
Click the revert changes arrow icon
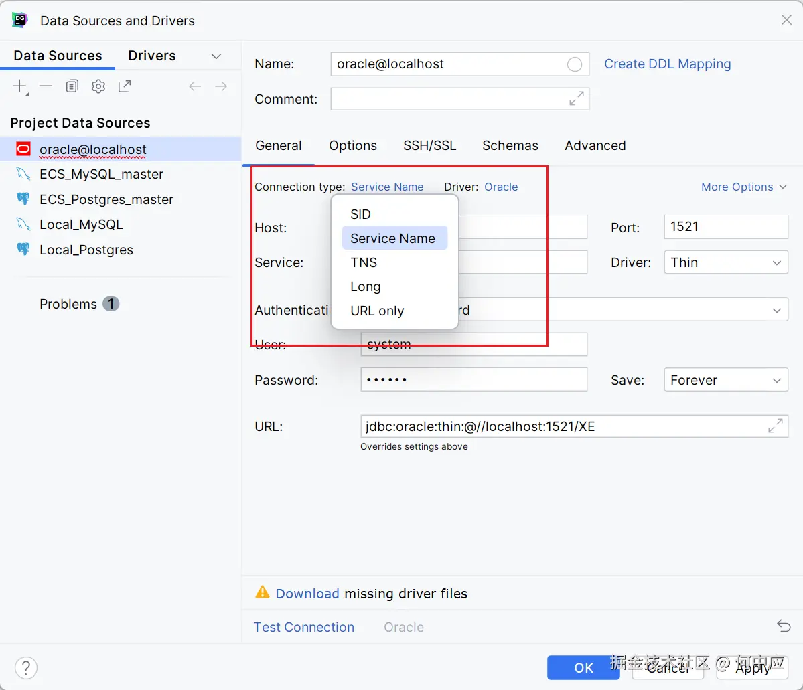[784, 626]
